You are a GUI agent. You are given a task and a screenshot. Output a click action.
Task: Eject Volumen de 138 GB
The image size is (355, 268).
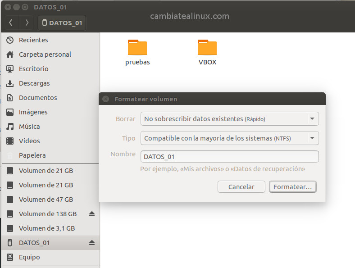click(92, 214)
